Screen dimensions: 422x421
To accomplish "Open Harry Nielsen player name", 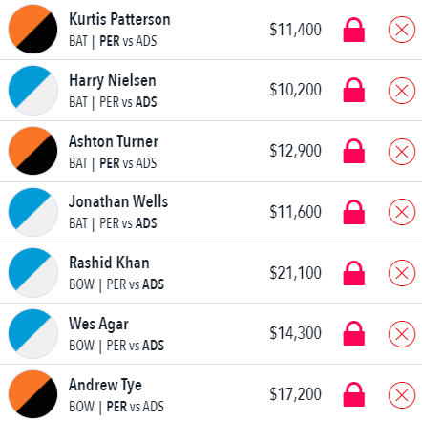I will (113, 80).
